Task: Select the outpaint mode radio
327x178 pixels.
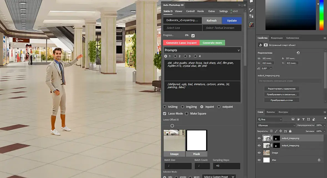Action: (x=219, y=107)
